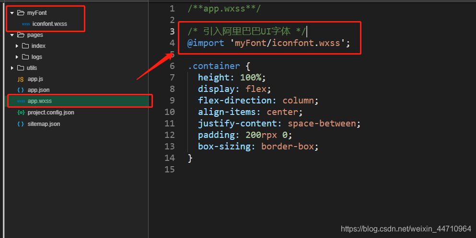Click line number 15 in the gutter
The height and width of the screenshot is (238, 476).
tap(169, 170)
